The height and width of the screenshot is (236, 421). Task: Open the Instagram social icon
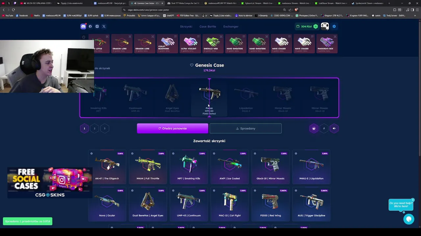click(97, 26)
